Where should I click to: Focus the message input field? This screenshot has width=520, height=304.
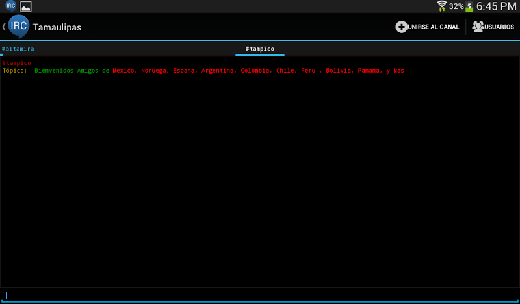[x=260, y=296]
